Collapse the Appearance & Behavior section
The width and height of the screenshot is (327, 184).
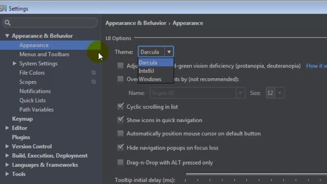click(7, 36)
